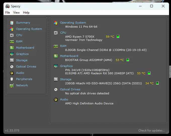Select Operating System in the sidebar

[29, 29]
